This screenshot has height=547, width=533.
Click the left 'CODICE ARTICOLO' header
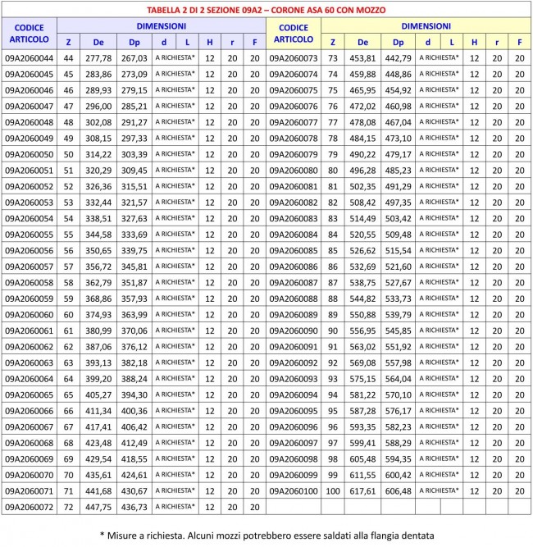pyautogui.click(x=30, y=34)
